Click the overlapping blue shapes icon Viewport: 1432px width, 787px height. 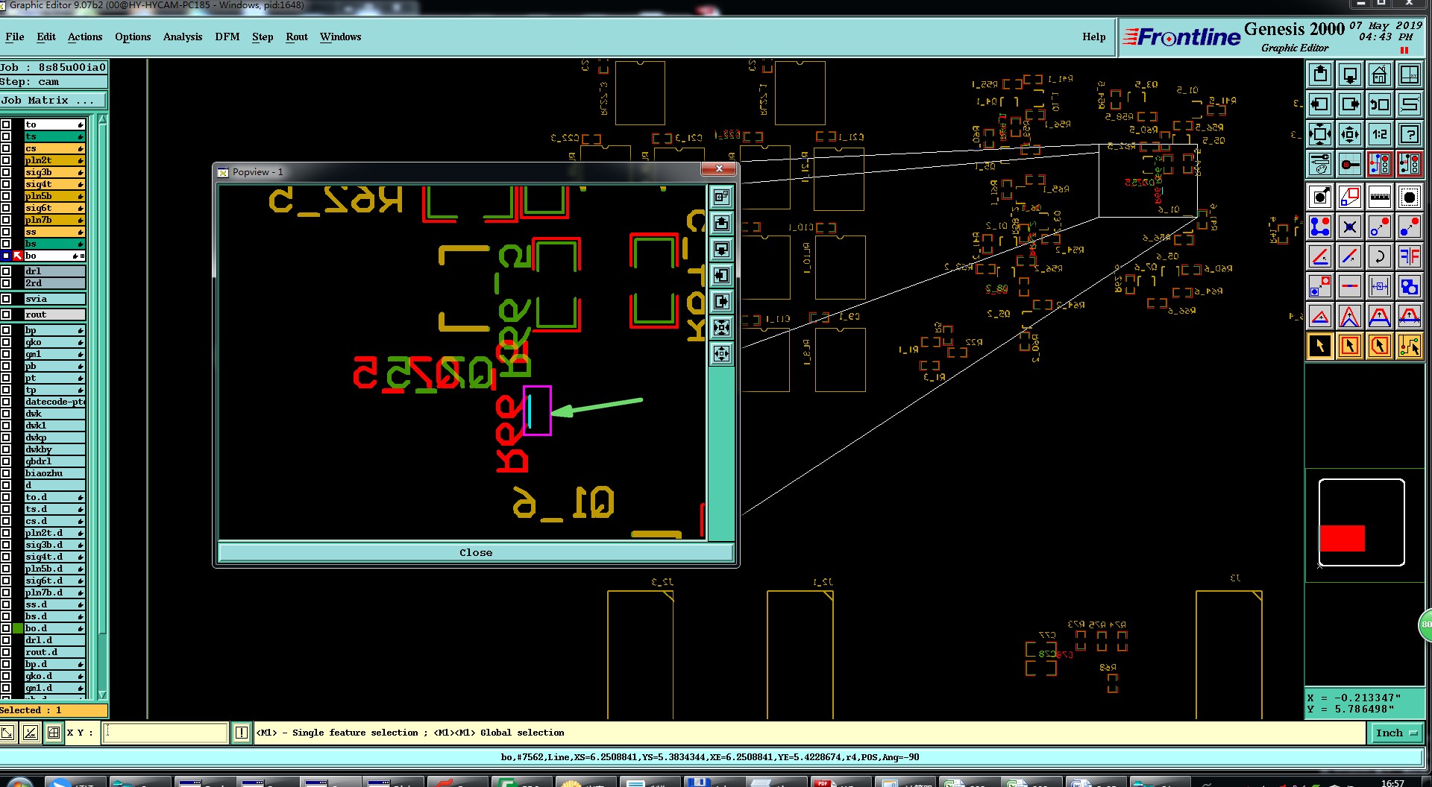coord(1410,286)
